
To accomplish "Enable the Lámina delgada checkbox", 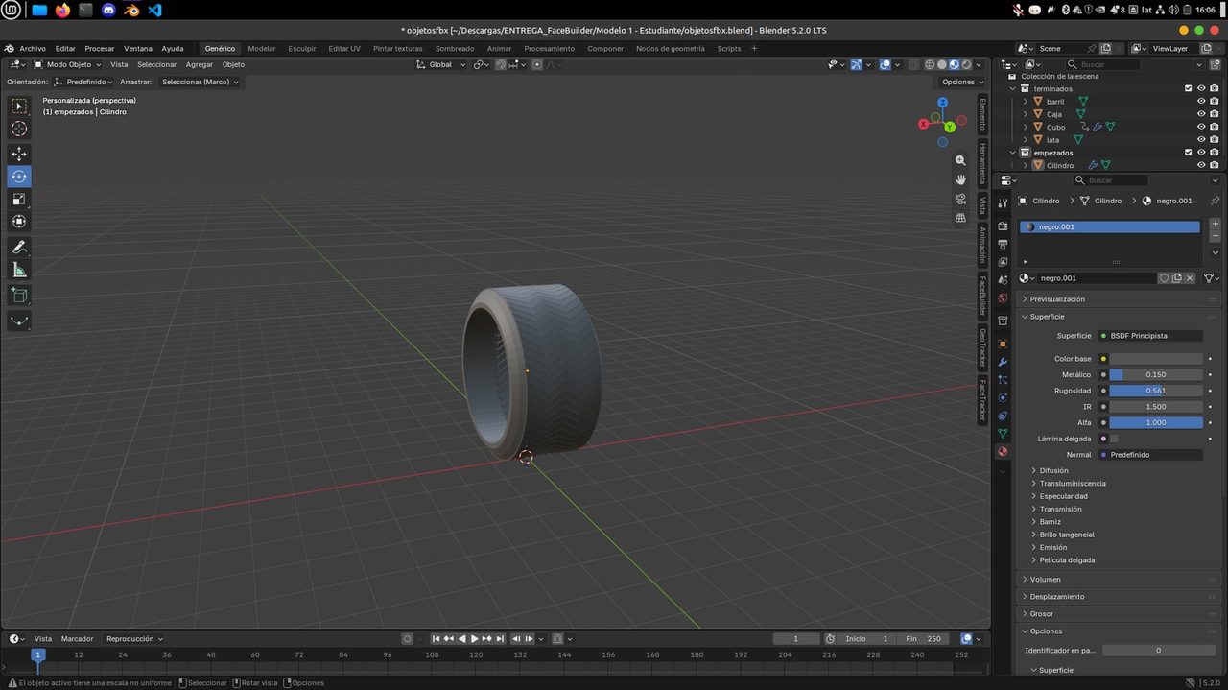I will click(x=1114, y=439).
